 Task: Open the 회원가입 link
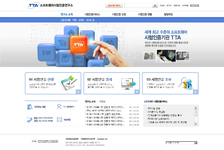tap(177, 5)
